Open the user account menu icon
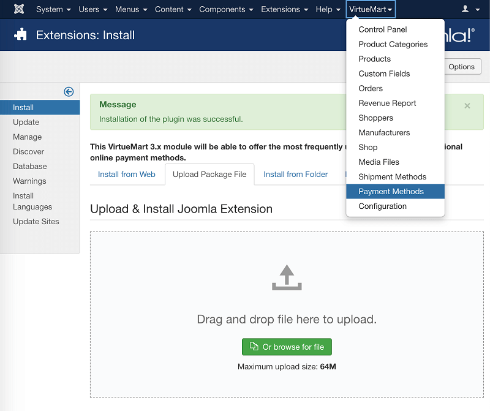The image size is (490, 411). tap(470, 9)
